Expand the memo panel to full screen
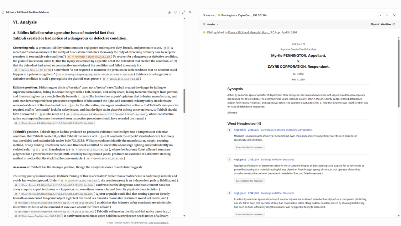This screenshot has height=226, width=401. click(x=184, y=12)
